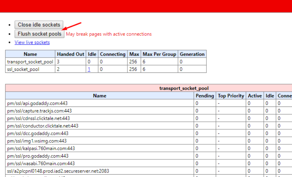
Task: Select pm/ssl/wasabi.760main.com:443 row
Action: tap(149, 163)
